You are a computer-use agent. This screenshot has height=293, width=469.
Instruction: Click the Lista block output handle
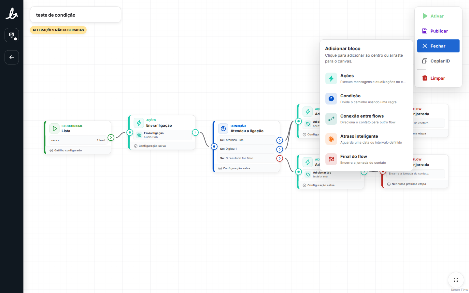click(x=111, y=137)
